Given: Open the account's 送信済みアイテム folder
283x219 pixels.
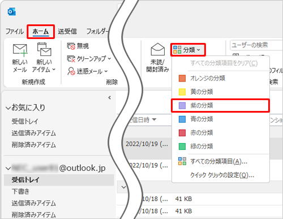Looking at the screenshot, I should 34,203.
